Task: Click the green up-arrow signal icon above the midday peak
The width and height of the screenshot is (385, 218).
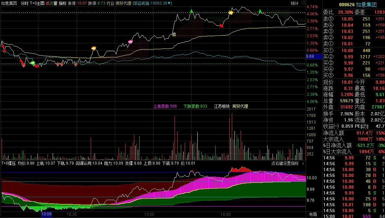Action: coord(192,11)
